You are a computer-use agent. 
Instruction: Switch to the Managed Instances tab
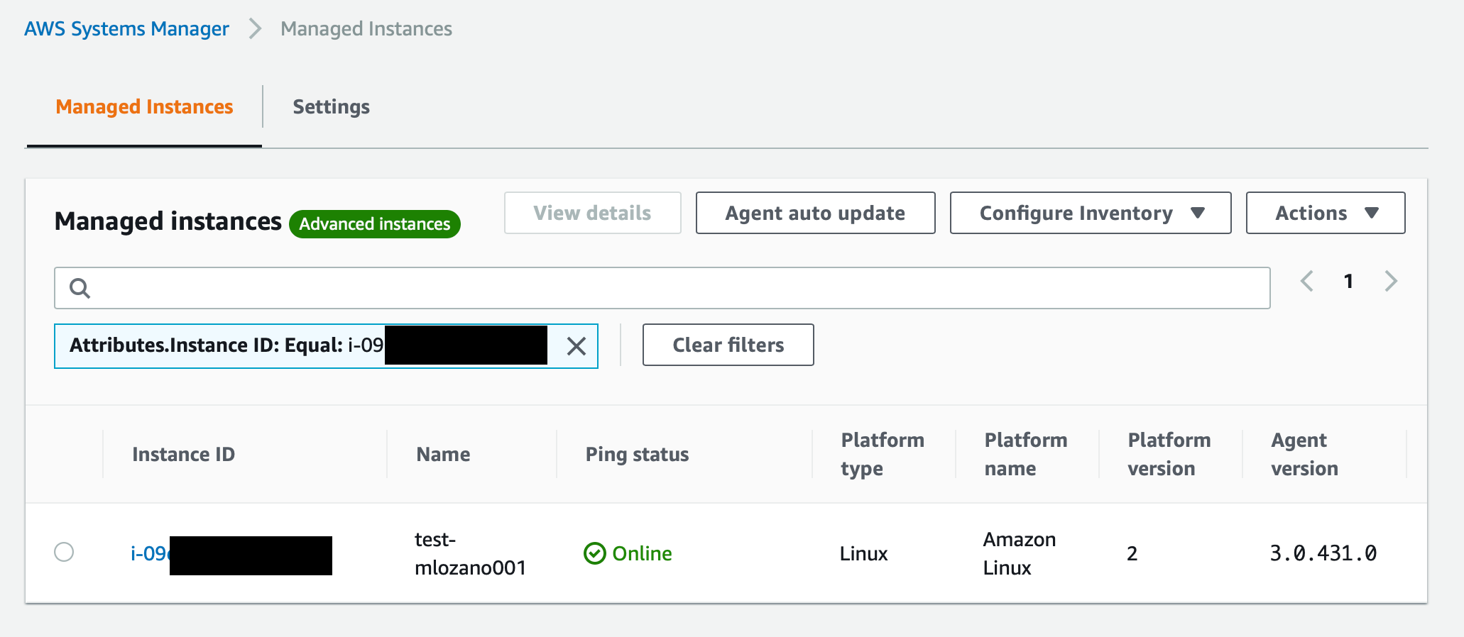144,106
